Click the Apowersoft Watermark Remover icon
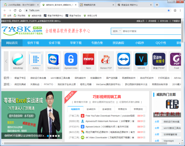The height and width of the screenshot is (146, 185). (x=83, y=121)
